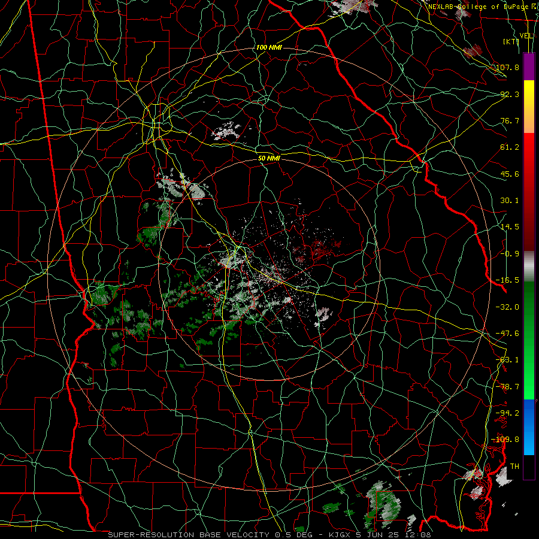The image size is (539, 539).
Task: Click the 14.5 velocity scale value
Action: [x=510, y=227]
